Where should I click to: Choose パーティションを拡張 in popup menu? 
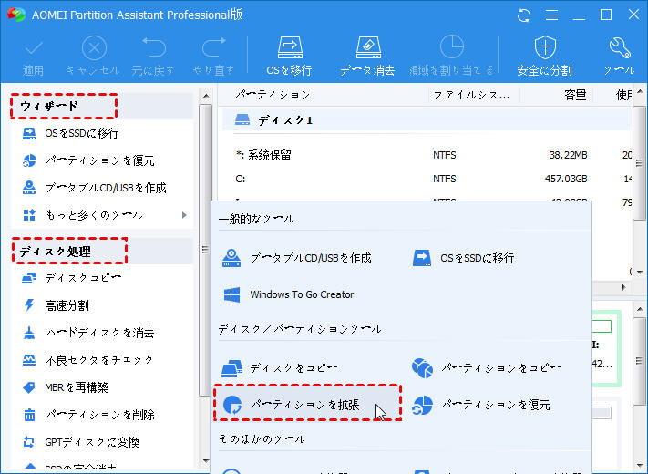(307, 404)
